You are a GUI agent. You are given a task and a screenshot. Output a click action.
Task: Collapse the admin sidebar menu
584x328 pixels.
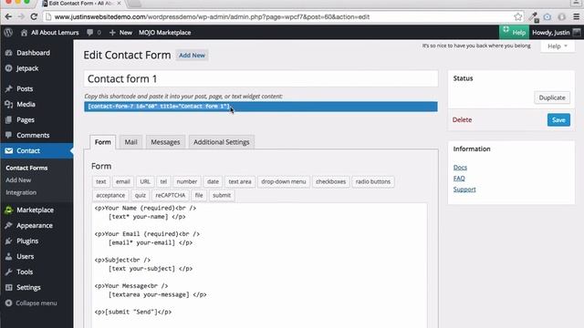31,303
